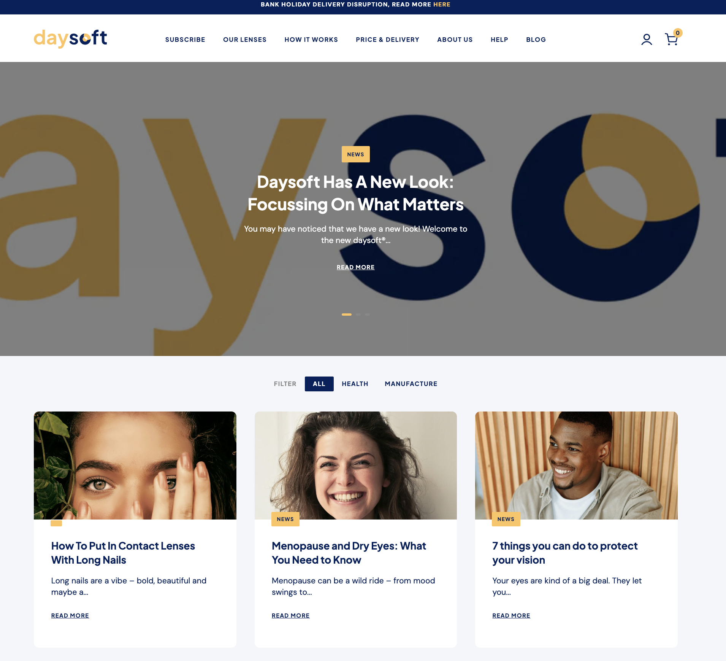Image resolution: width=726 pixels, height=661 pixels.
Task: Go to the second carousel slide dot
Action: [358, 315]
